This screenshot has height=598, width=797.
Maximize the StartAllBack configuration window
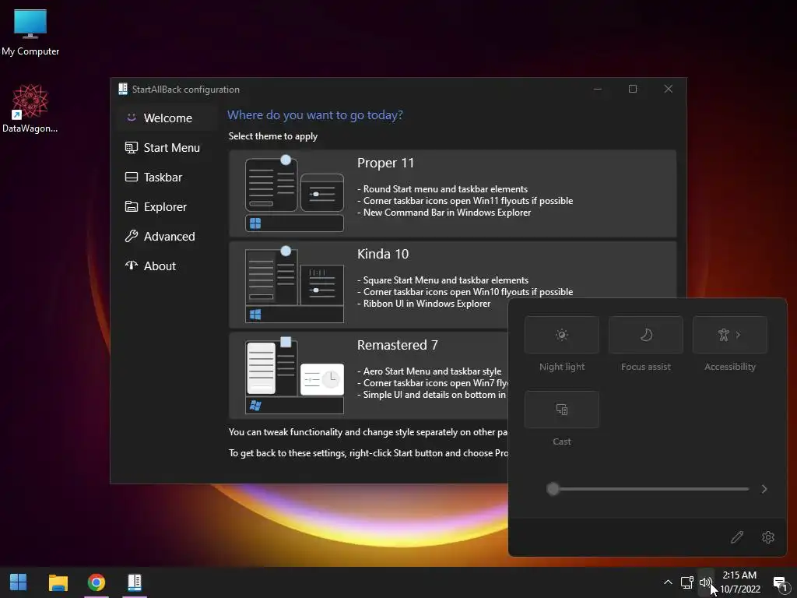(x=633, y=89)
